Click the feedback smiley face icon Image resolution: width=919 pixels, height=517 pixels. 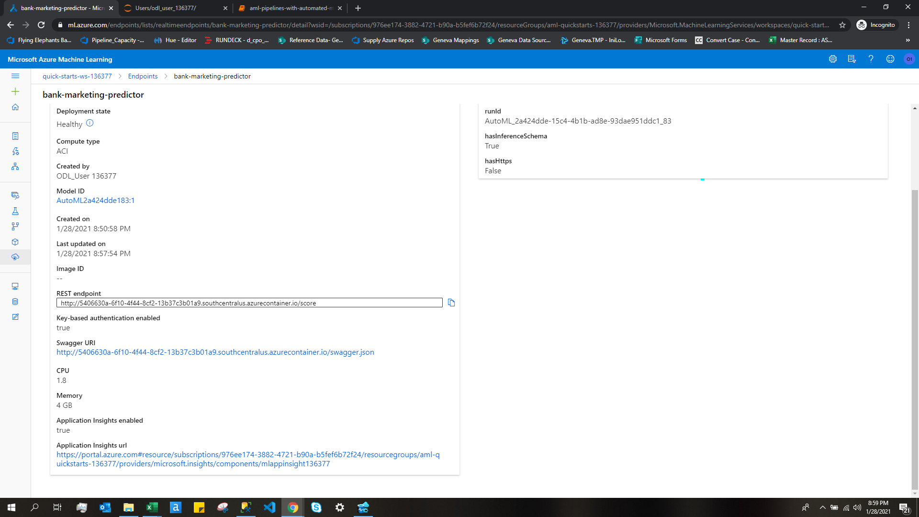click(x=890, y=59)
